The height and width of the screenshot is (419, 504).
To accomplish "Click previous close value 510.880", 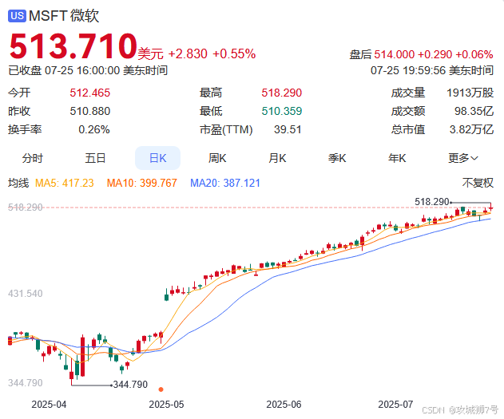I will (90, 111).
